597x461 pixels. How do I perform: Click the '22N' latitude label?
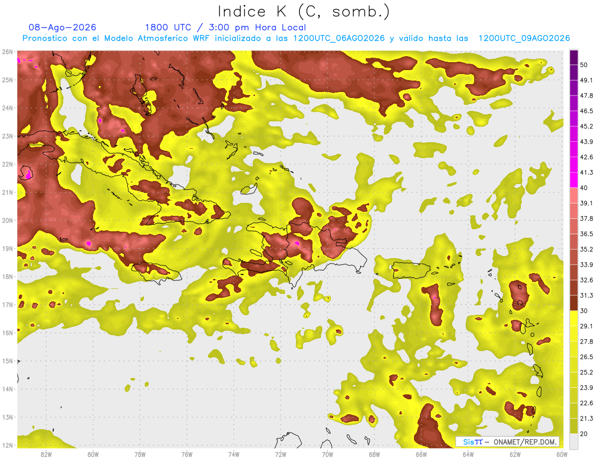coord(7,164)
